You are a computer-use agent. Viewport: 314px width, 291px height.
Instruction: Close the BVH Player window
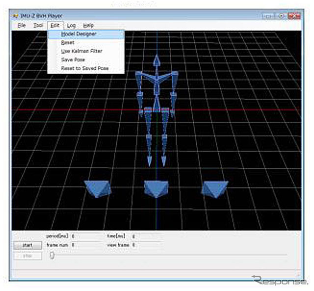(x=293, y=16)
